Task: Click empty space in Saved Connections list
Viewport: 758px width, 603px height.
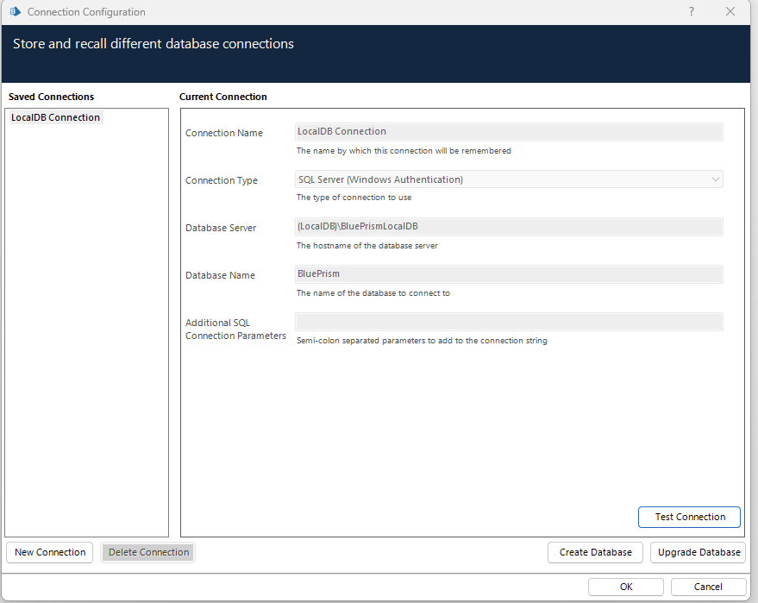Action: pyautogui.click(x=86, y=345)
